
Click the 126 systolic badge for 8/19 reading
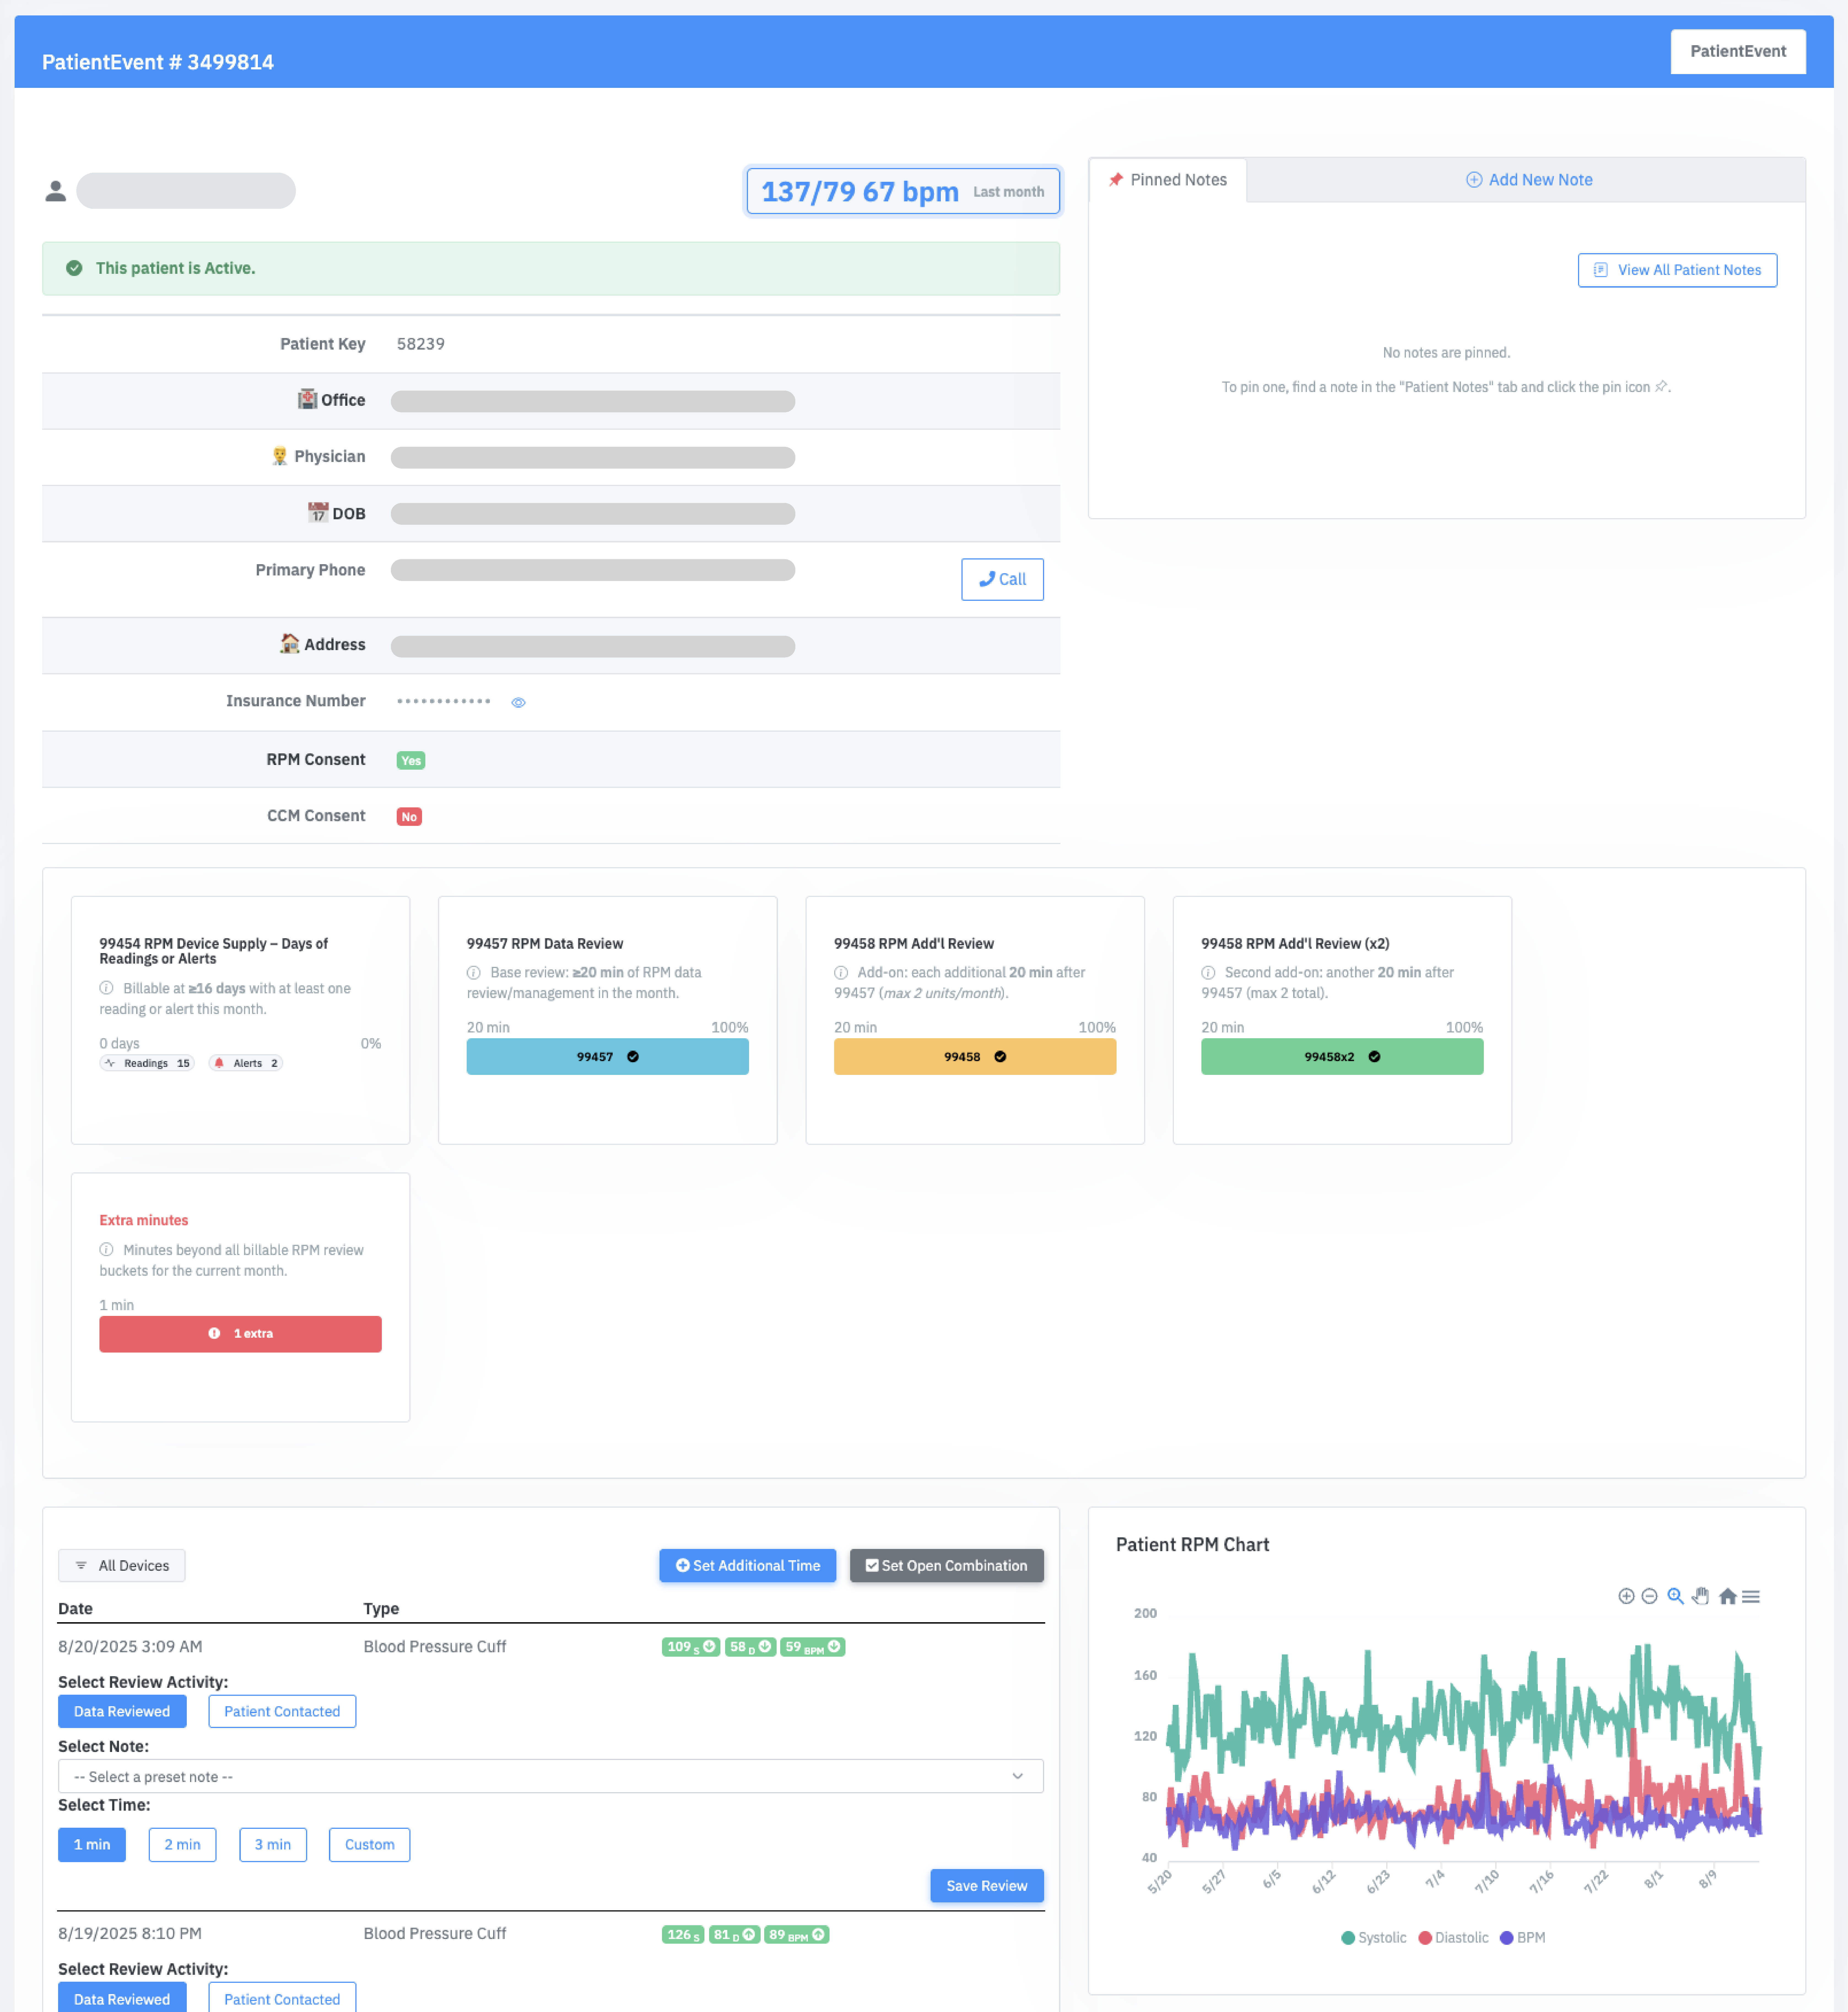click(683, 1935)
